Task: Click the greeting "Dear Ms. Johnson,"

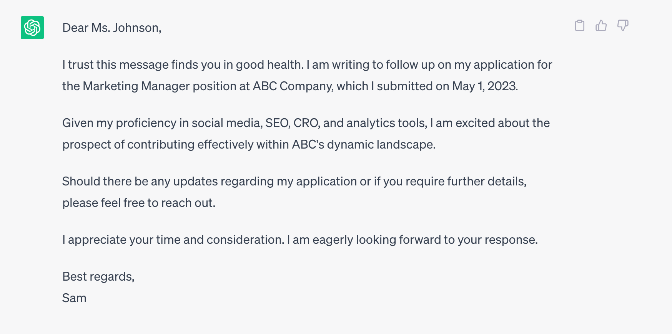Action: click(112, 28)
